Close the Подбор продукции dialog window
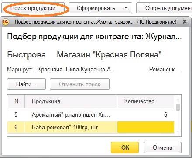Image resolution: width=192 pixels, height=158 pixels. point(185,22)
